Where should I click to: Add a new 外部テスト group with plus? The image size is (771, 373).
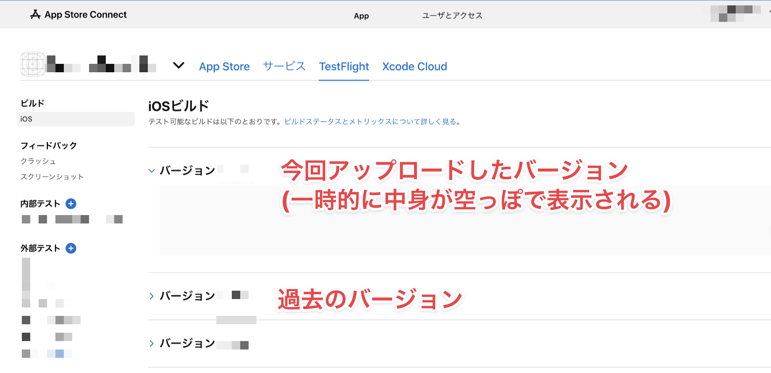pyautogui.click(x=71, y=248)
